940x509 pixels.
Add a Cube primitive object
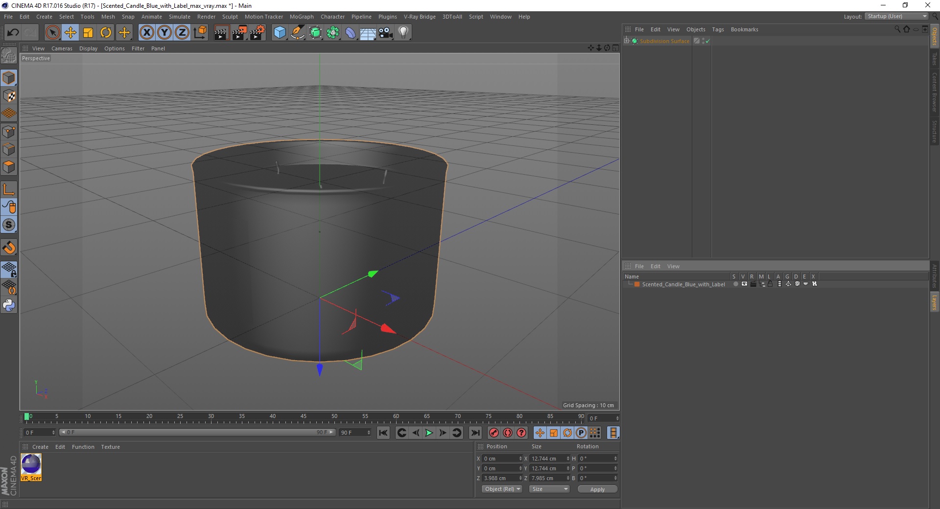pos(280,33)
